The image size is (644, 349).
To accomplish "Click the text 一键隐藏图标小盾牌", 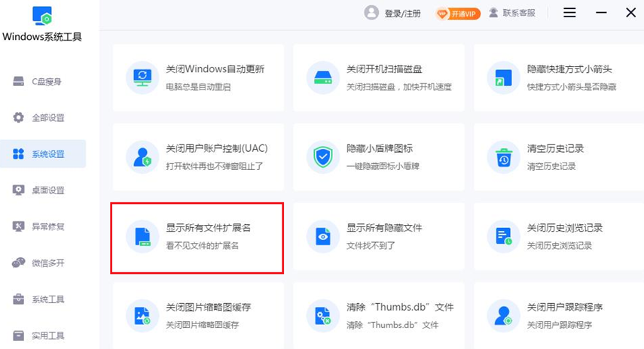I will [383, 166].
